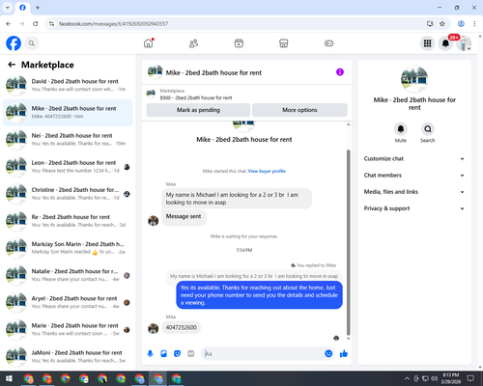
Task: Expand Privacy & support section
Action: pos(414,208)
